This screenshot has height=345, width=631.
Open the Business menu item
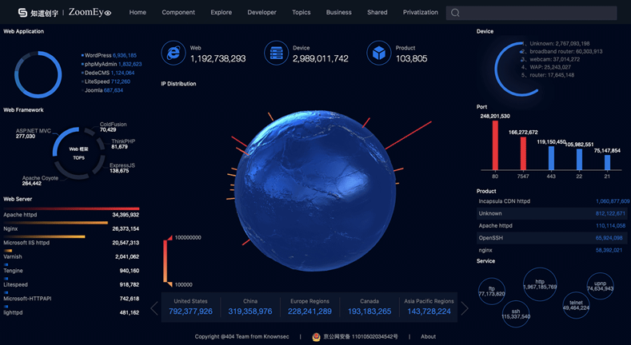pos(338,13)
